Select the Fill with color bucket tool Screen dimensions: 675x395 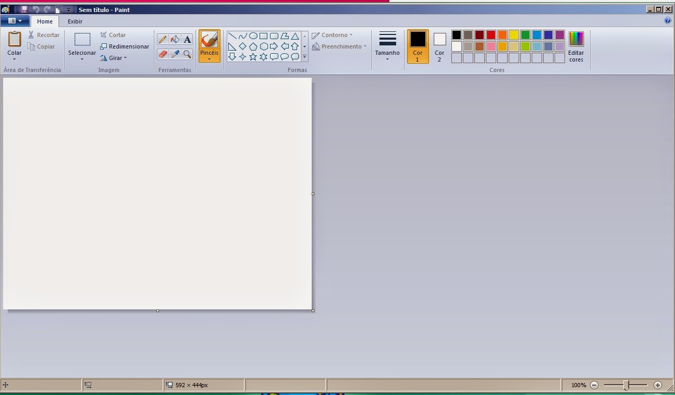(175, 39)
